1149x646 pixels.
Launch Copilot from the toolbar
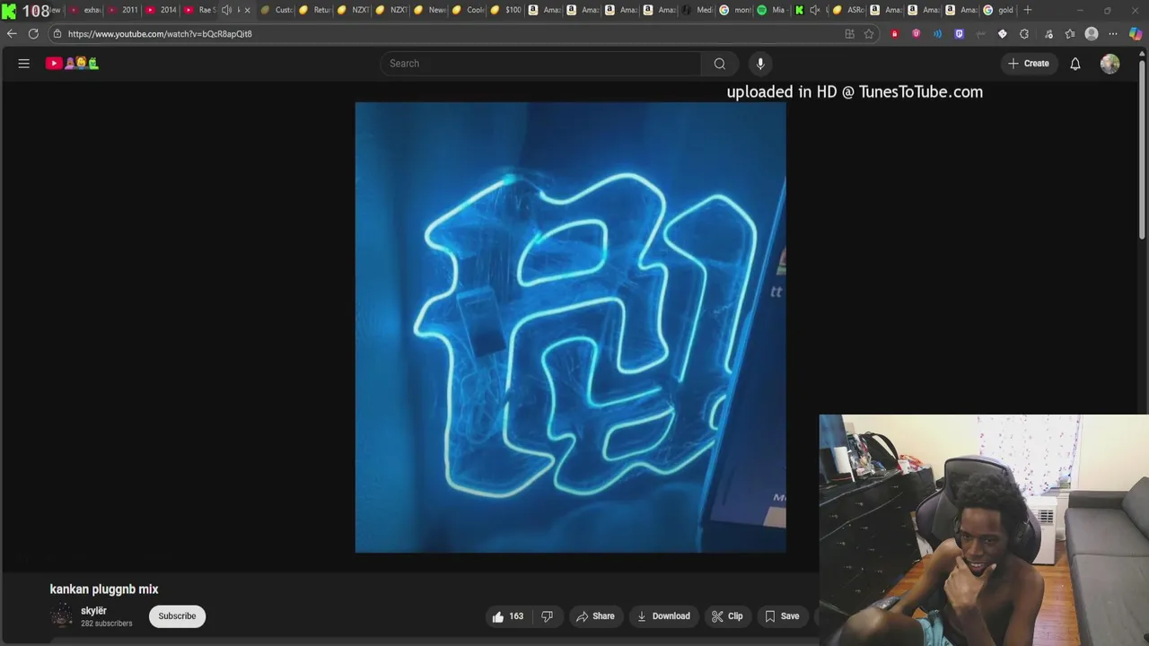pos(1136,34)
